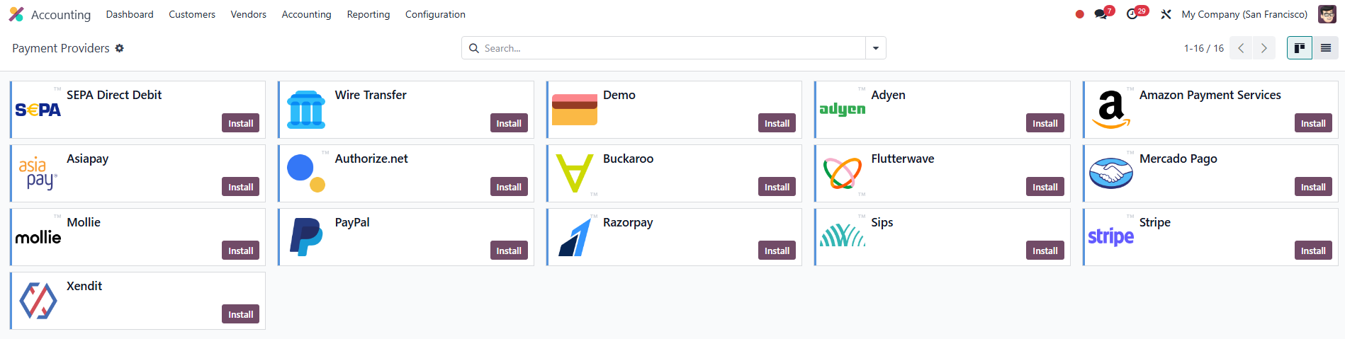Install the Wire Transfer provider

(509, 123)
